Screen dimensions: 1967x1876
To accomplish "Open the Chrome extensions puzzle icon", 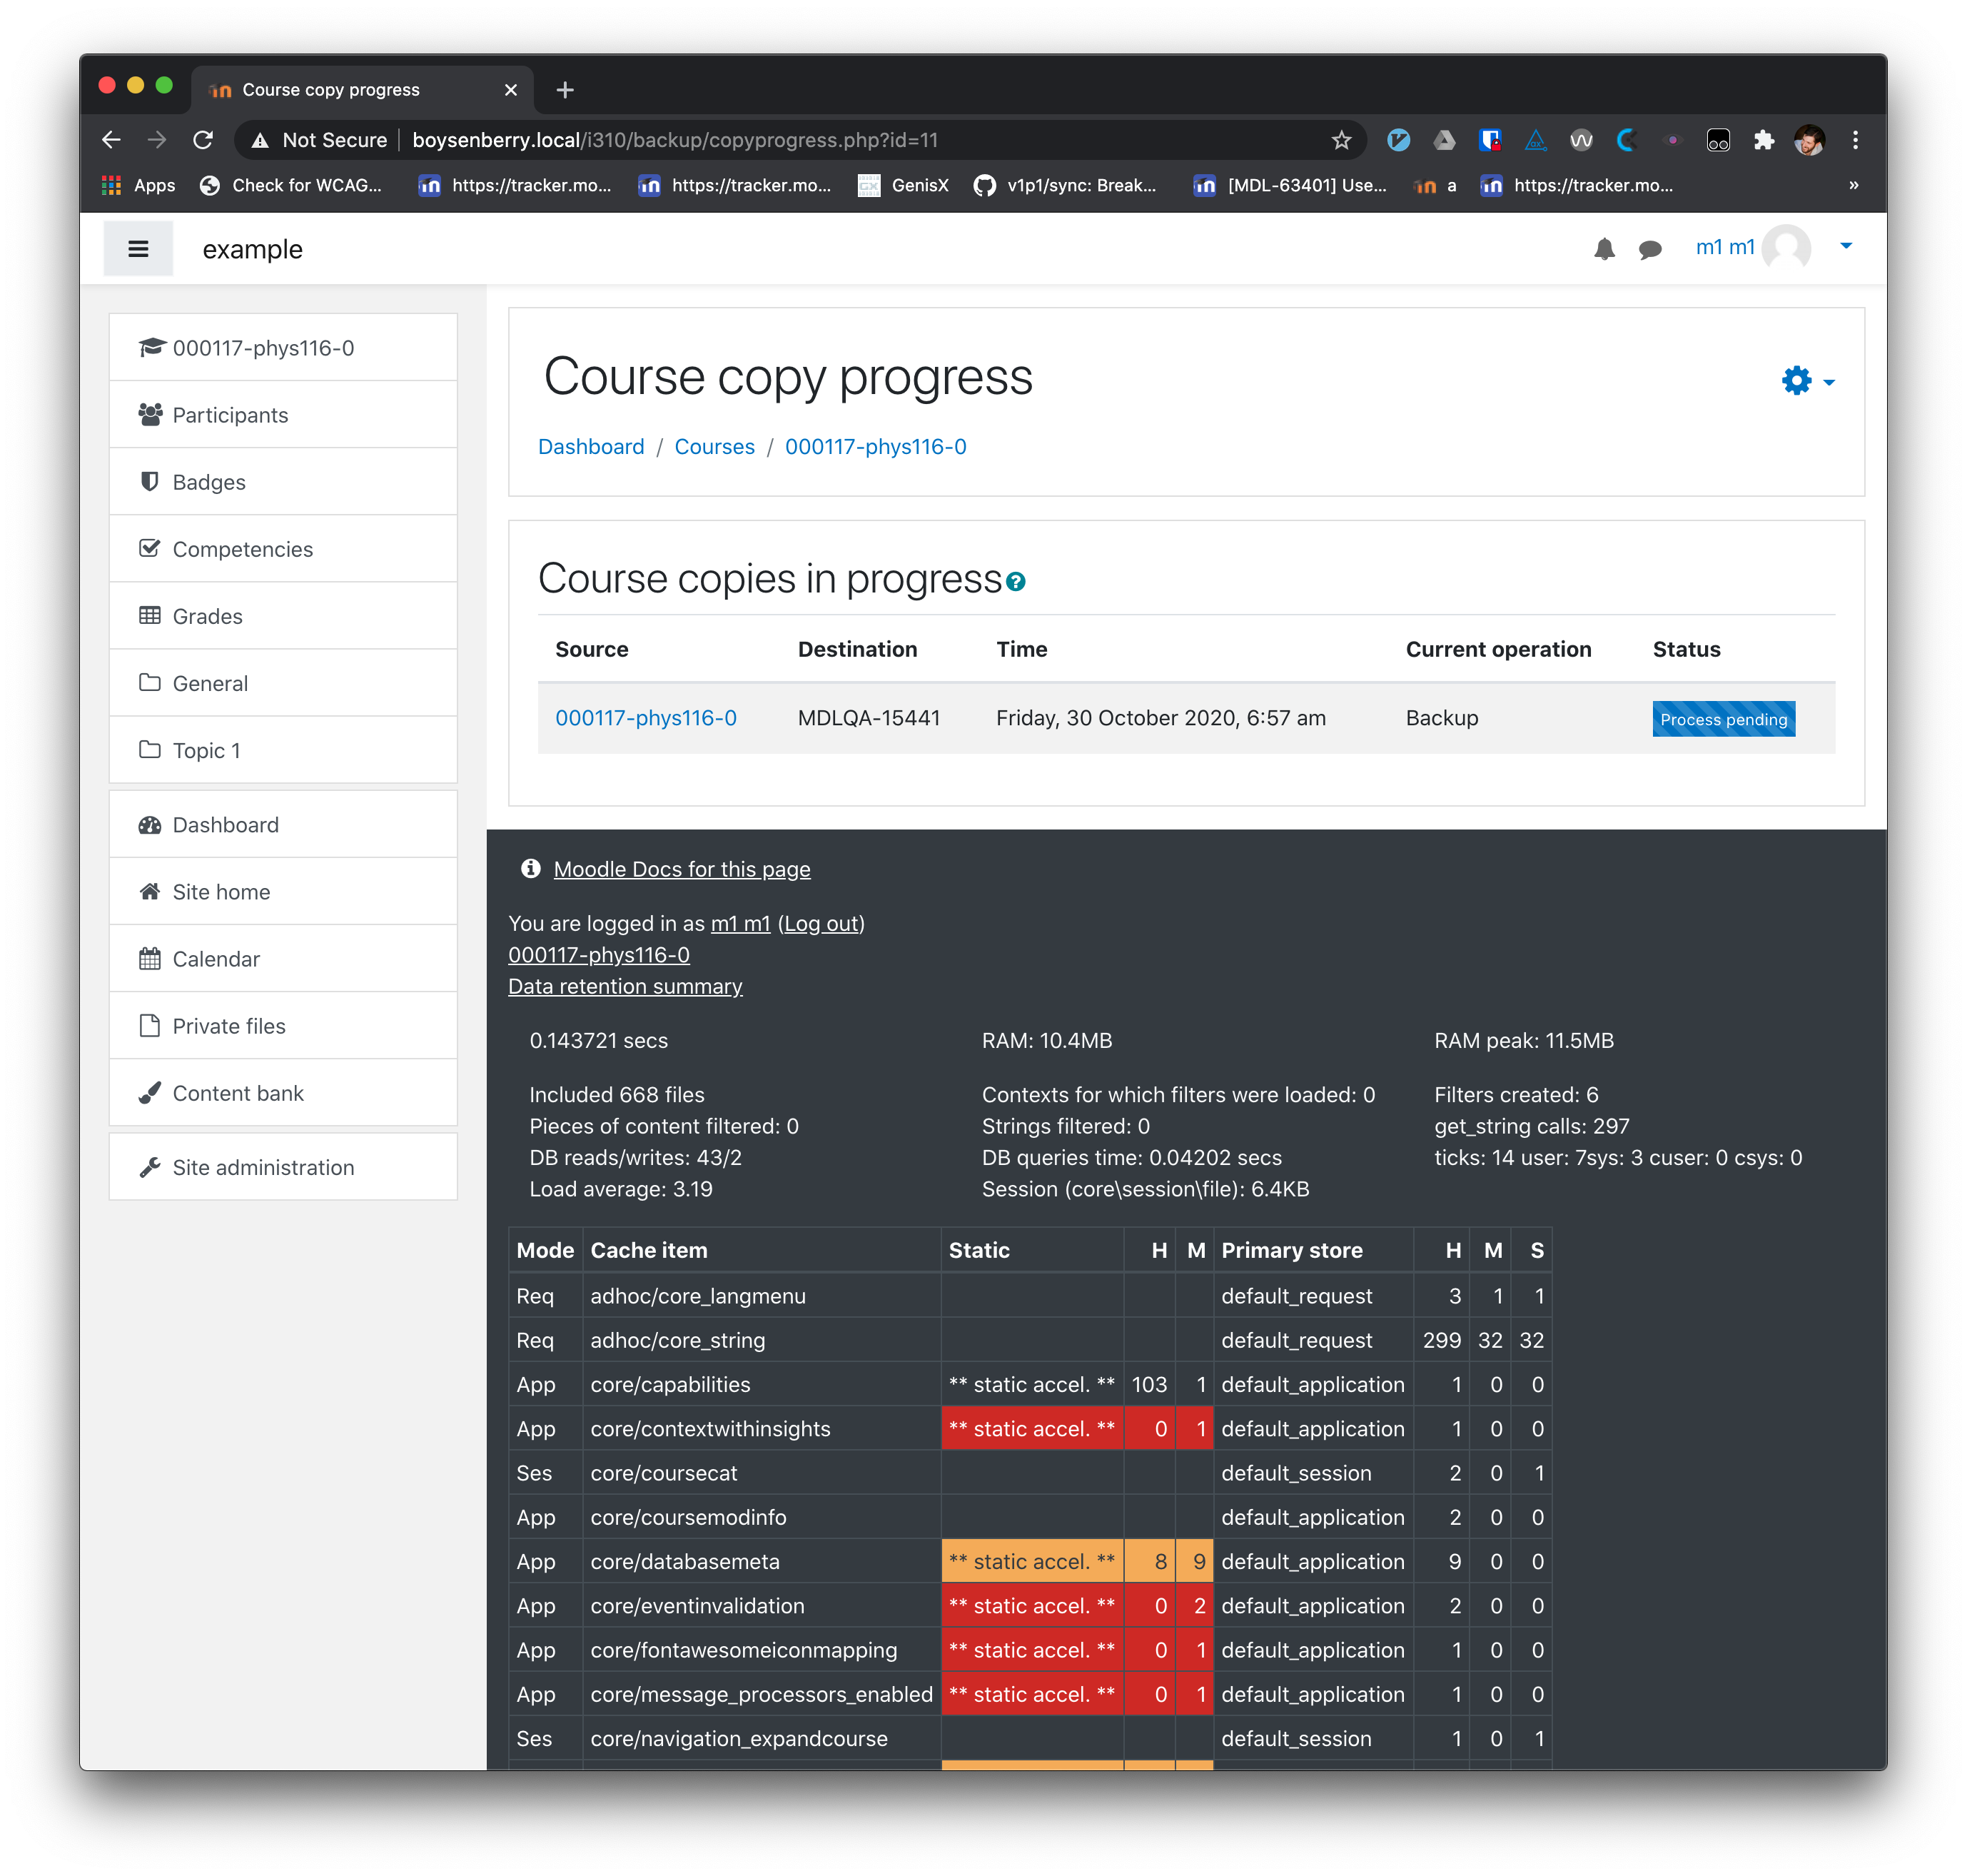I will 1764,140.
